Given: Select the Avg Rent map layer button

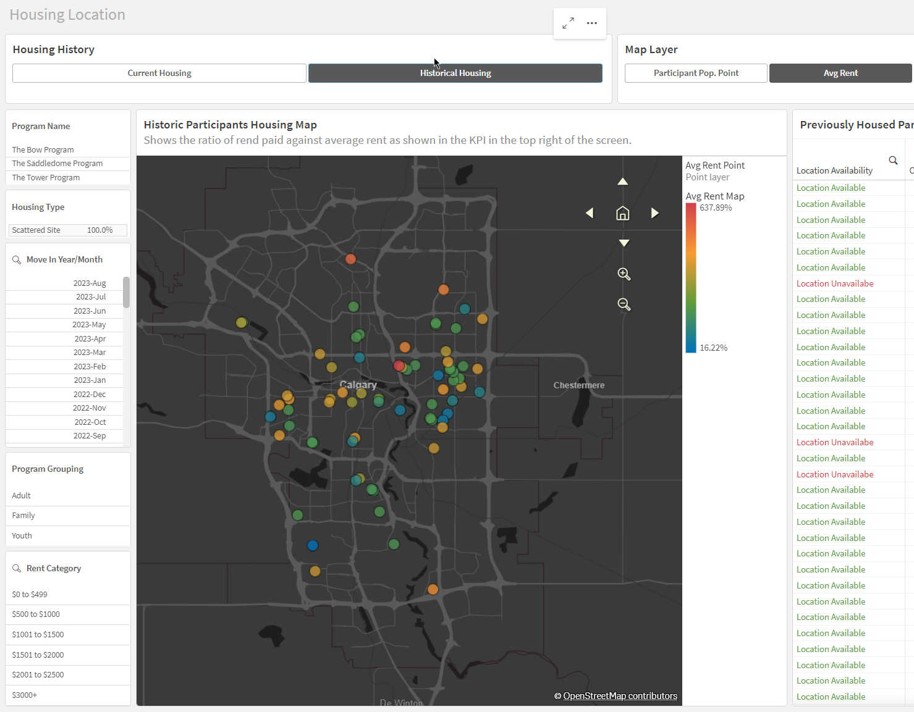Looking at the screenshot, I should tap(840, 73).
